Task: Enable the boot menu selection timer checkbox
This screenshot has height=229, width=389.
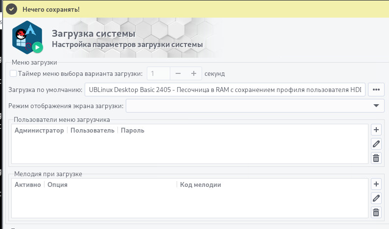Action: click(13, 73)
